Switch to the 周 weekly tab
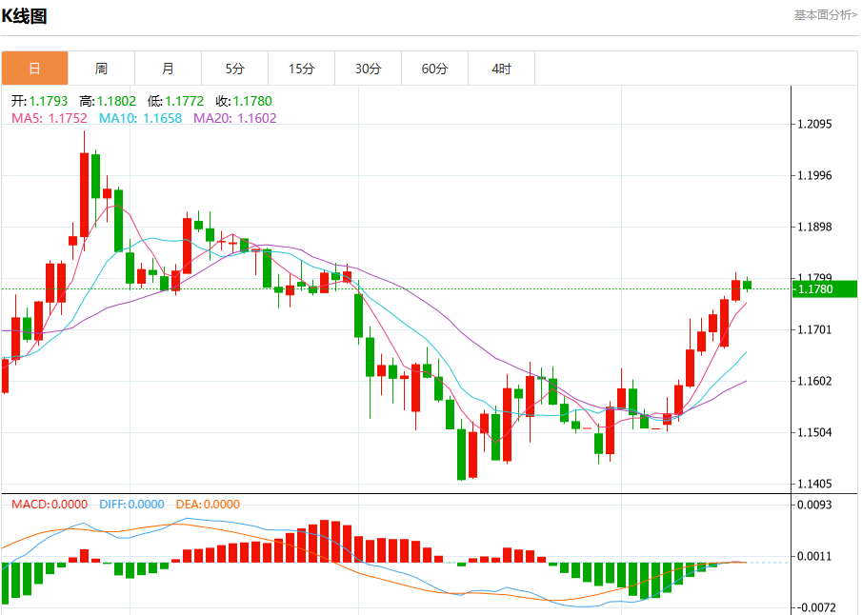862x615 pixels. [101, 69]
